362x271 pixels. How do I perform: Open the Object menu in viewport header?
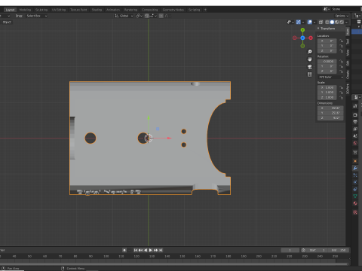click(x=7, y=22)
